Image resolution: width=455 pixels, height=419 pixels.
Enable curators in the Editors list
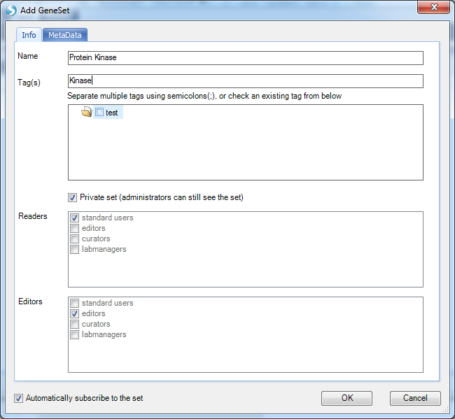tap(75, 324)
